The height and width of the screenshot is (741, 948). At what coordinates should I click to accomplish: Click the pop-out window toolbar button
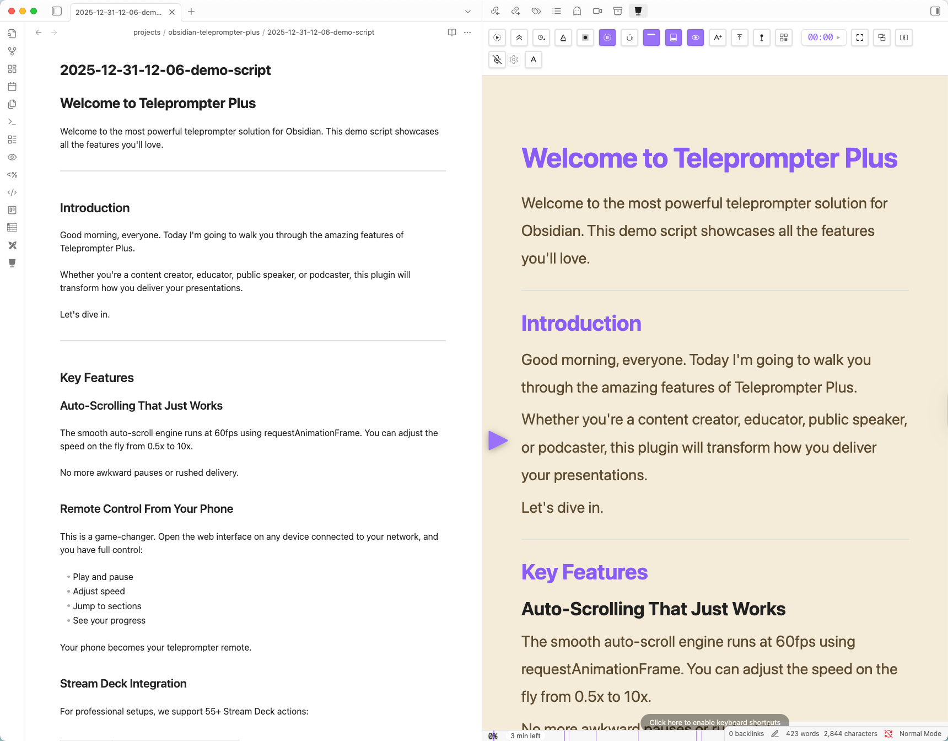(x=882, y=37)
